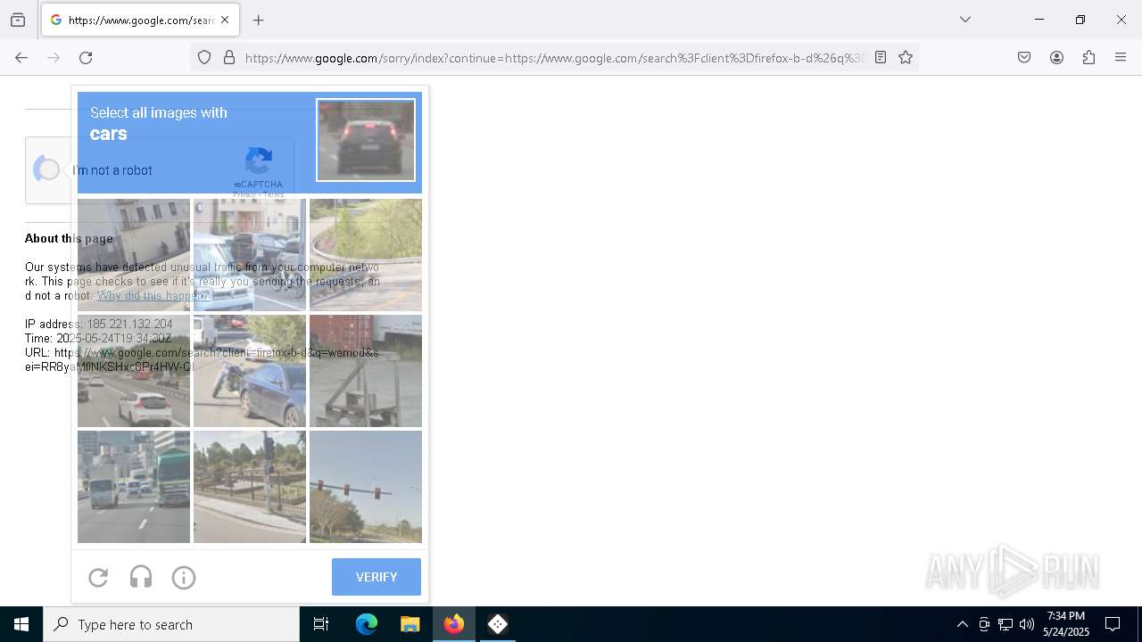The height and width of the screenshot is (642, 1142).
Task: Click the car example image in header
Action: coord(366,140)
